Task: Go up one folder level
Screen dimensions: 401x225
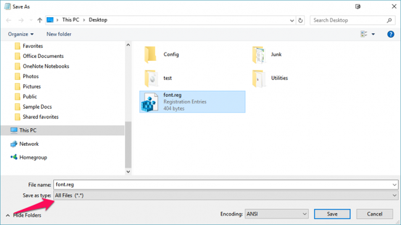Action: [39, 20]
